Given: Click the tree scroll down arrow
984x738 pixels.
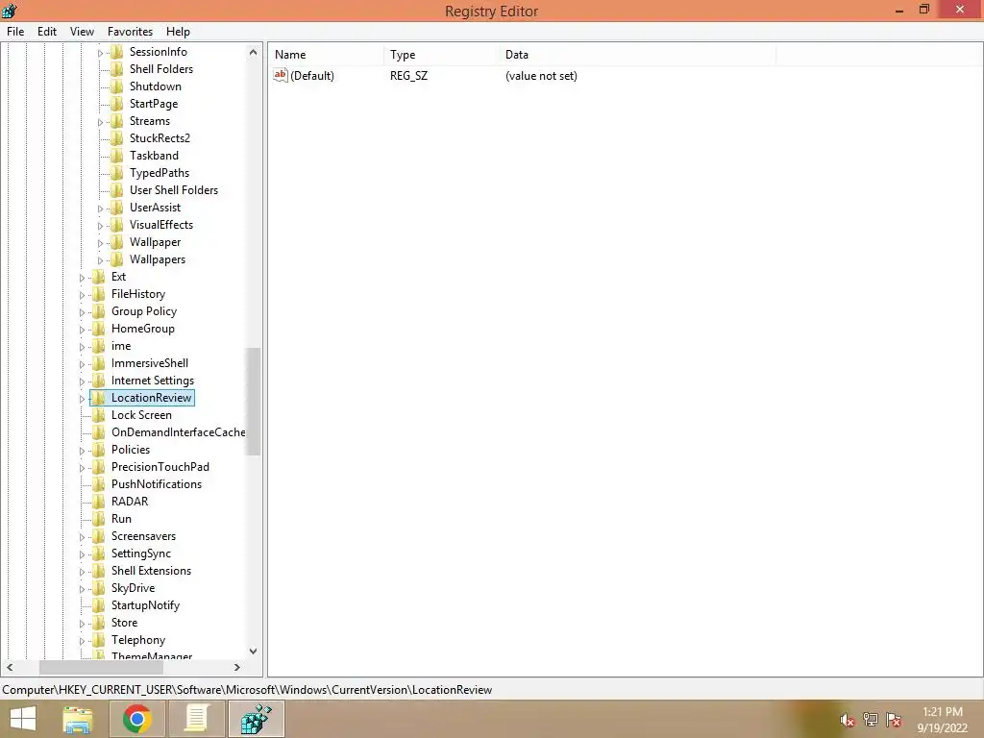Looking at the screenshot, I should [x=253, y=652].
